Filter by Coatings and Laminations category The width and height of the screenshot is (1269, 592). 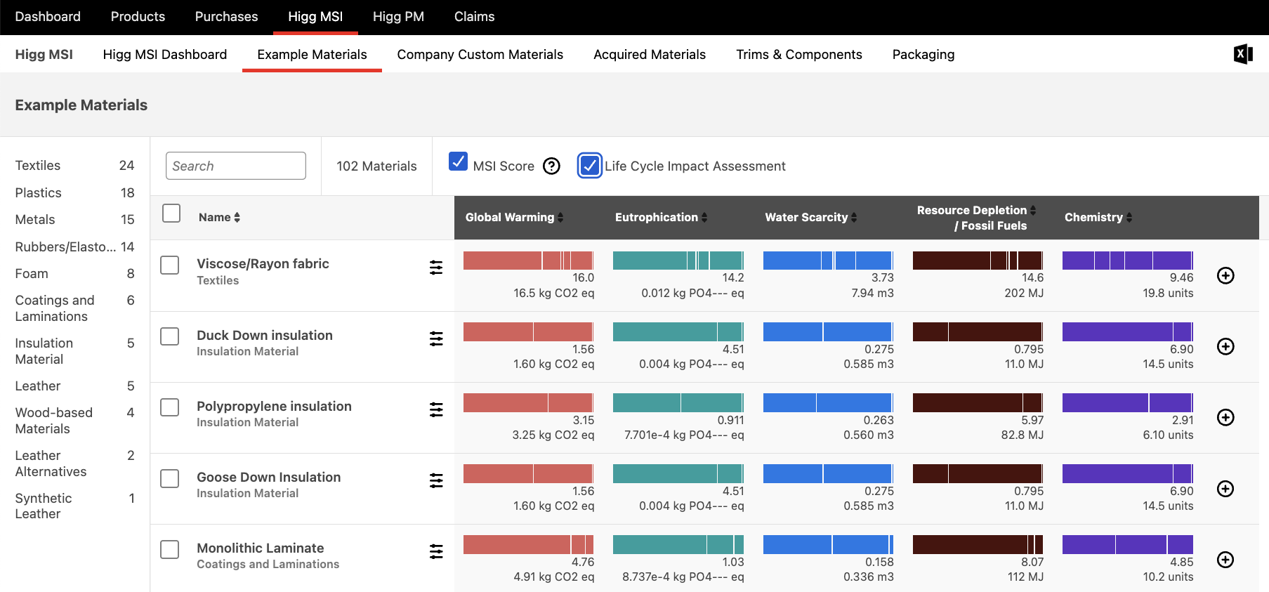tap(74, 308)
